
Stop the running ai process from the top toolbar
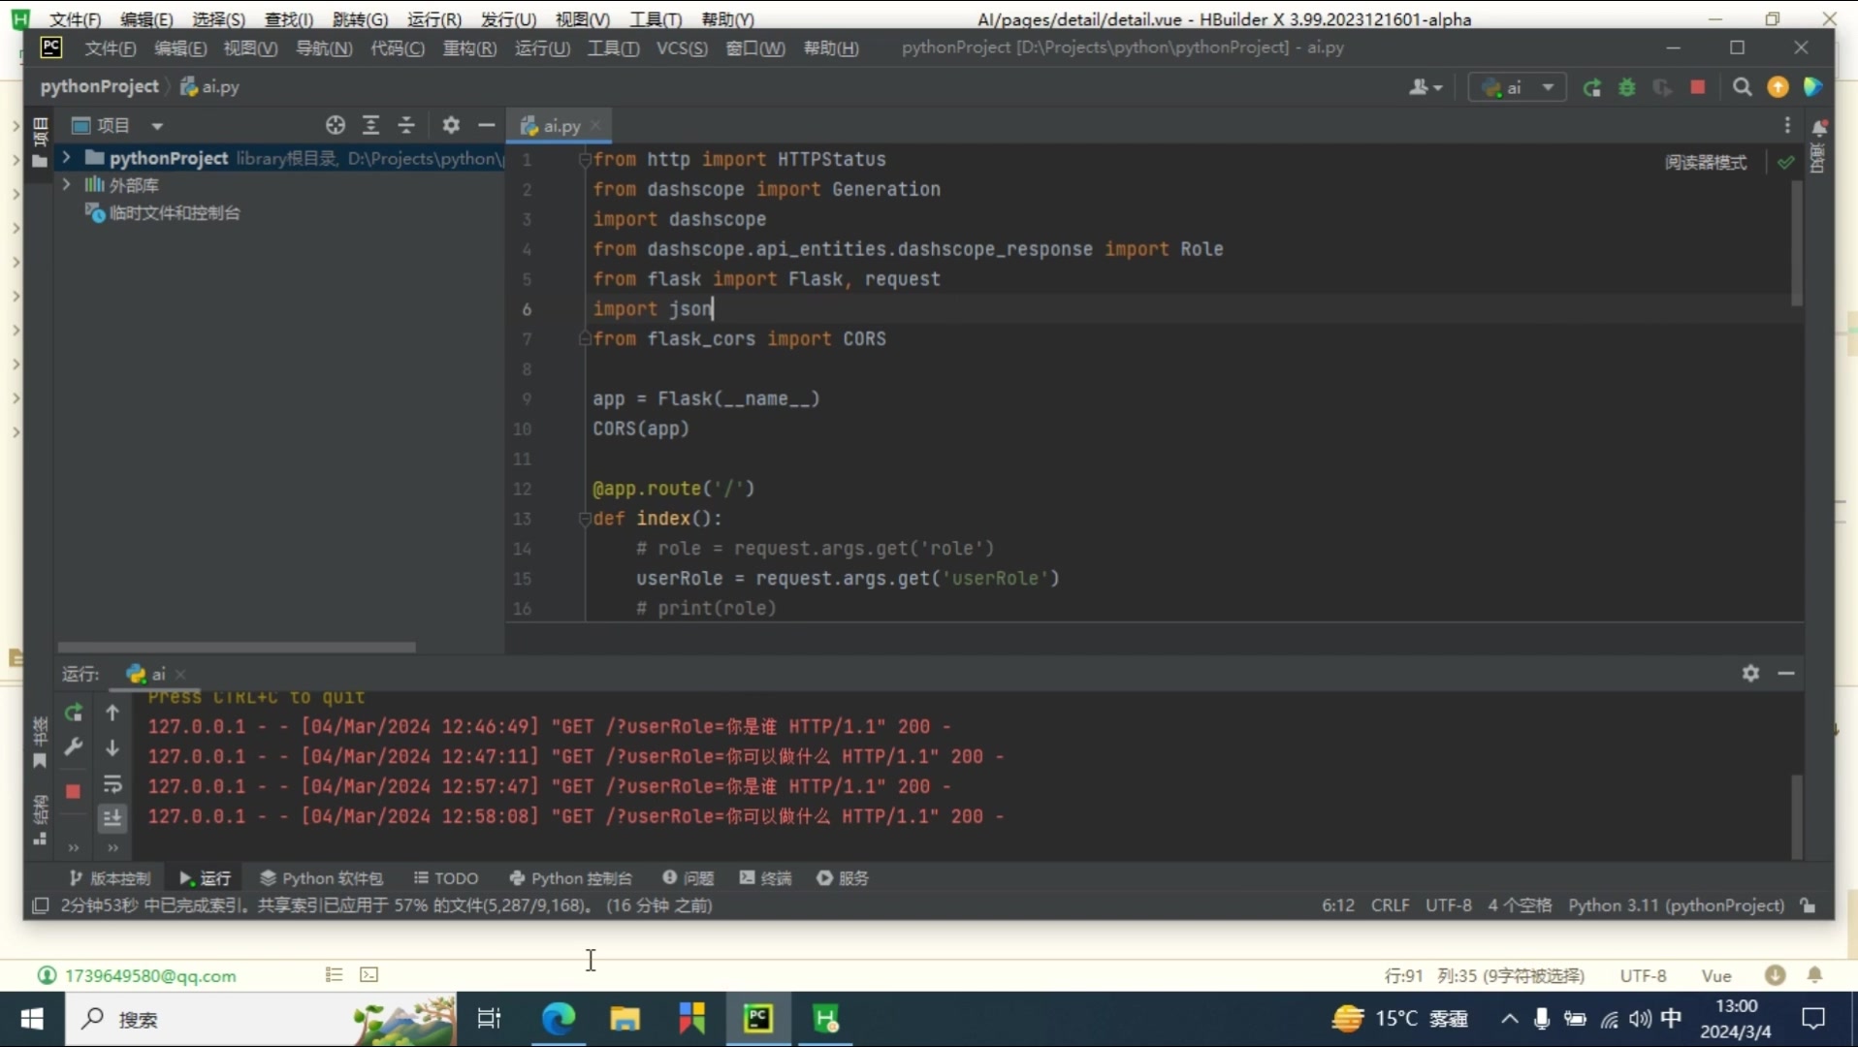click(x=1697, y=88)
